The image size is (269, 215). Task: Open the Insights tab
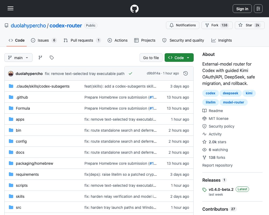221,40
